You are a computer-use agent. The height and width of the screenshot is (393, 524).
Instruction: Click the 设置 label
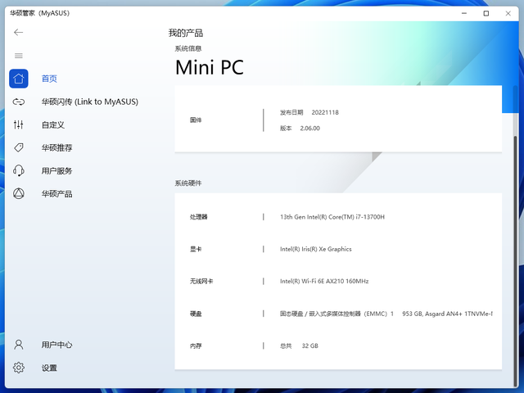(x=49, y=368)
